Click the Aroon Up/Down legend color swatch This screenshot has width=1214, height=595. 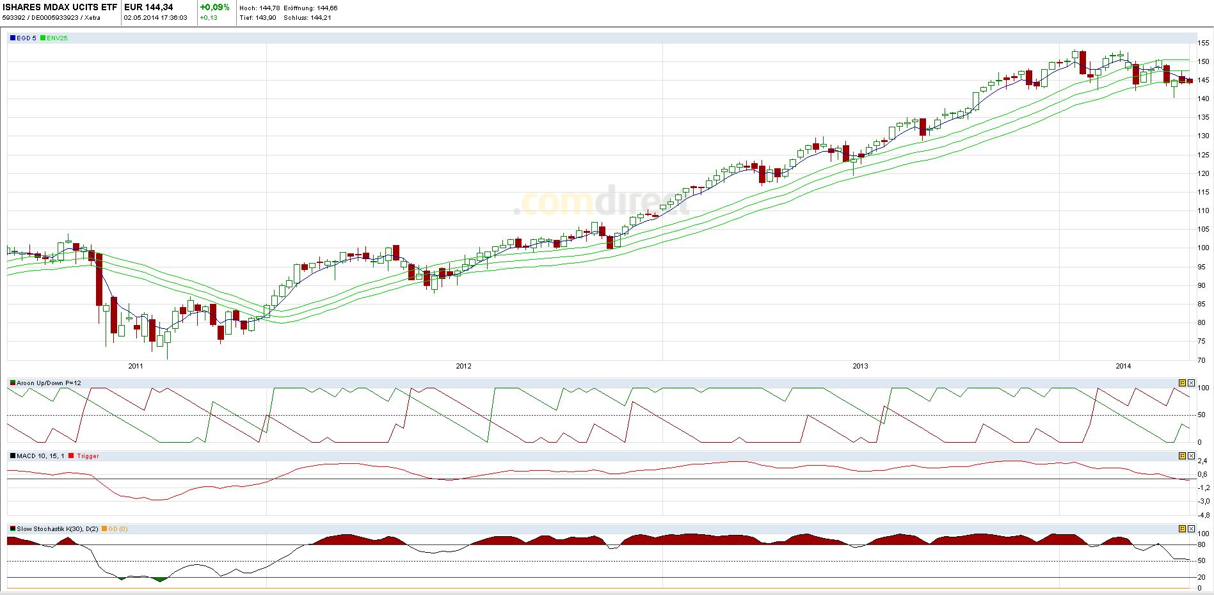coord(13,383)
